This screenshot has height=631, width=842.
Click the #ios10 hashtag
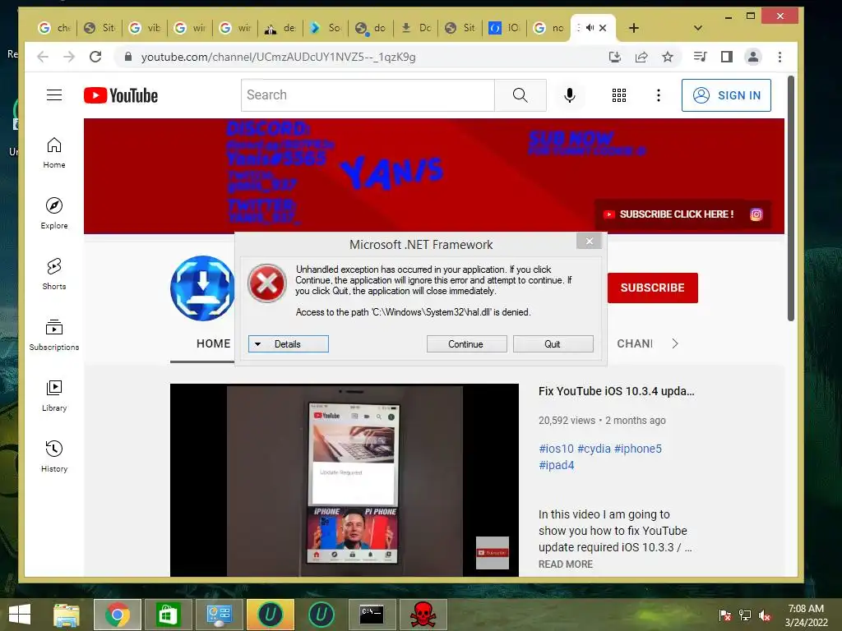(x=556, y=449)
